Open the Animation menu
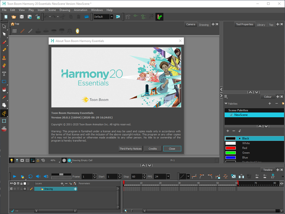The height and width of the screenshot is (214, 285). [81, 10]
